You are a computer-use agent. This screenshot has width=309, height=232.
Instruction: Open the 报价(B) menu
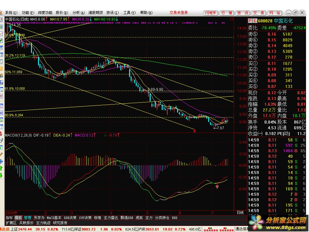tap(62, 13)
